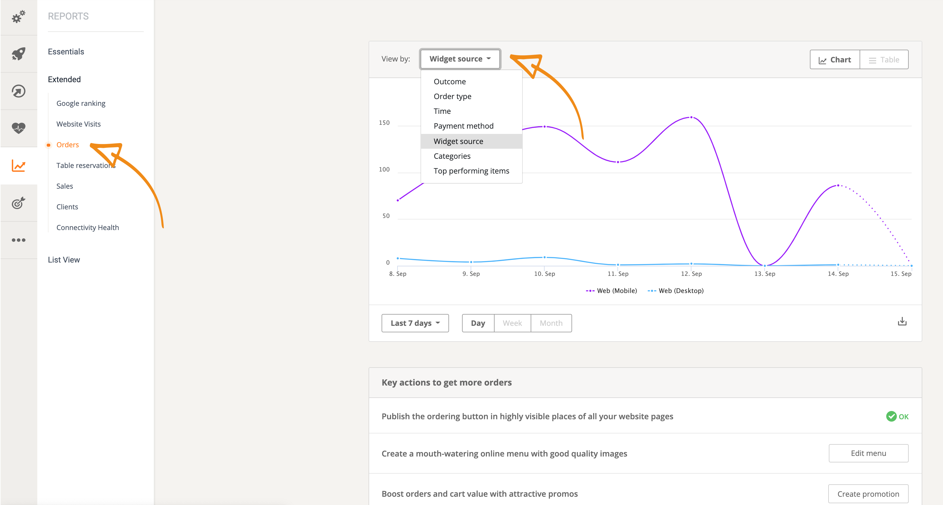Screen dimensions: 943x505
Task: Click the target marketing icon in sidebar
Action: (18, 203)
